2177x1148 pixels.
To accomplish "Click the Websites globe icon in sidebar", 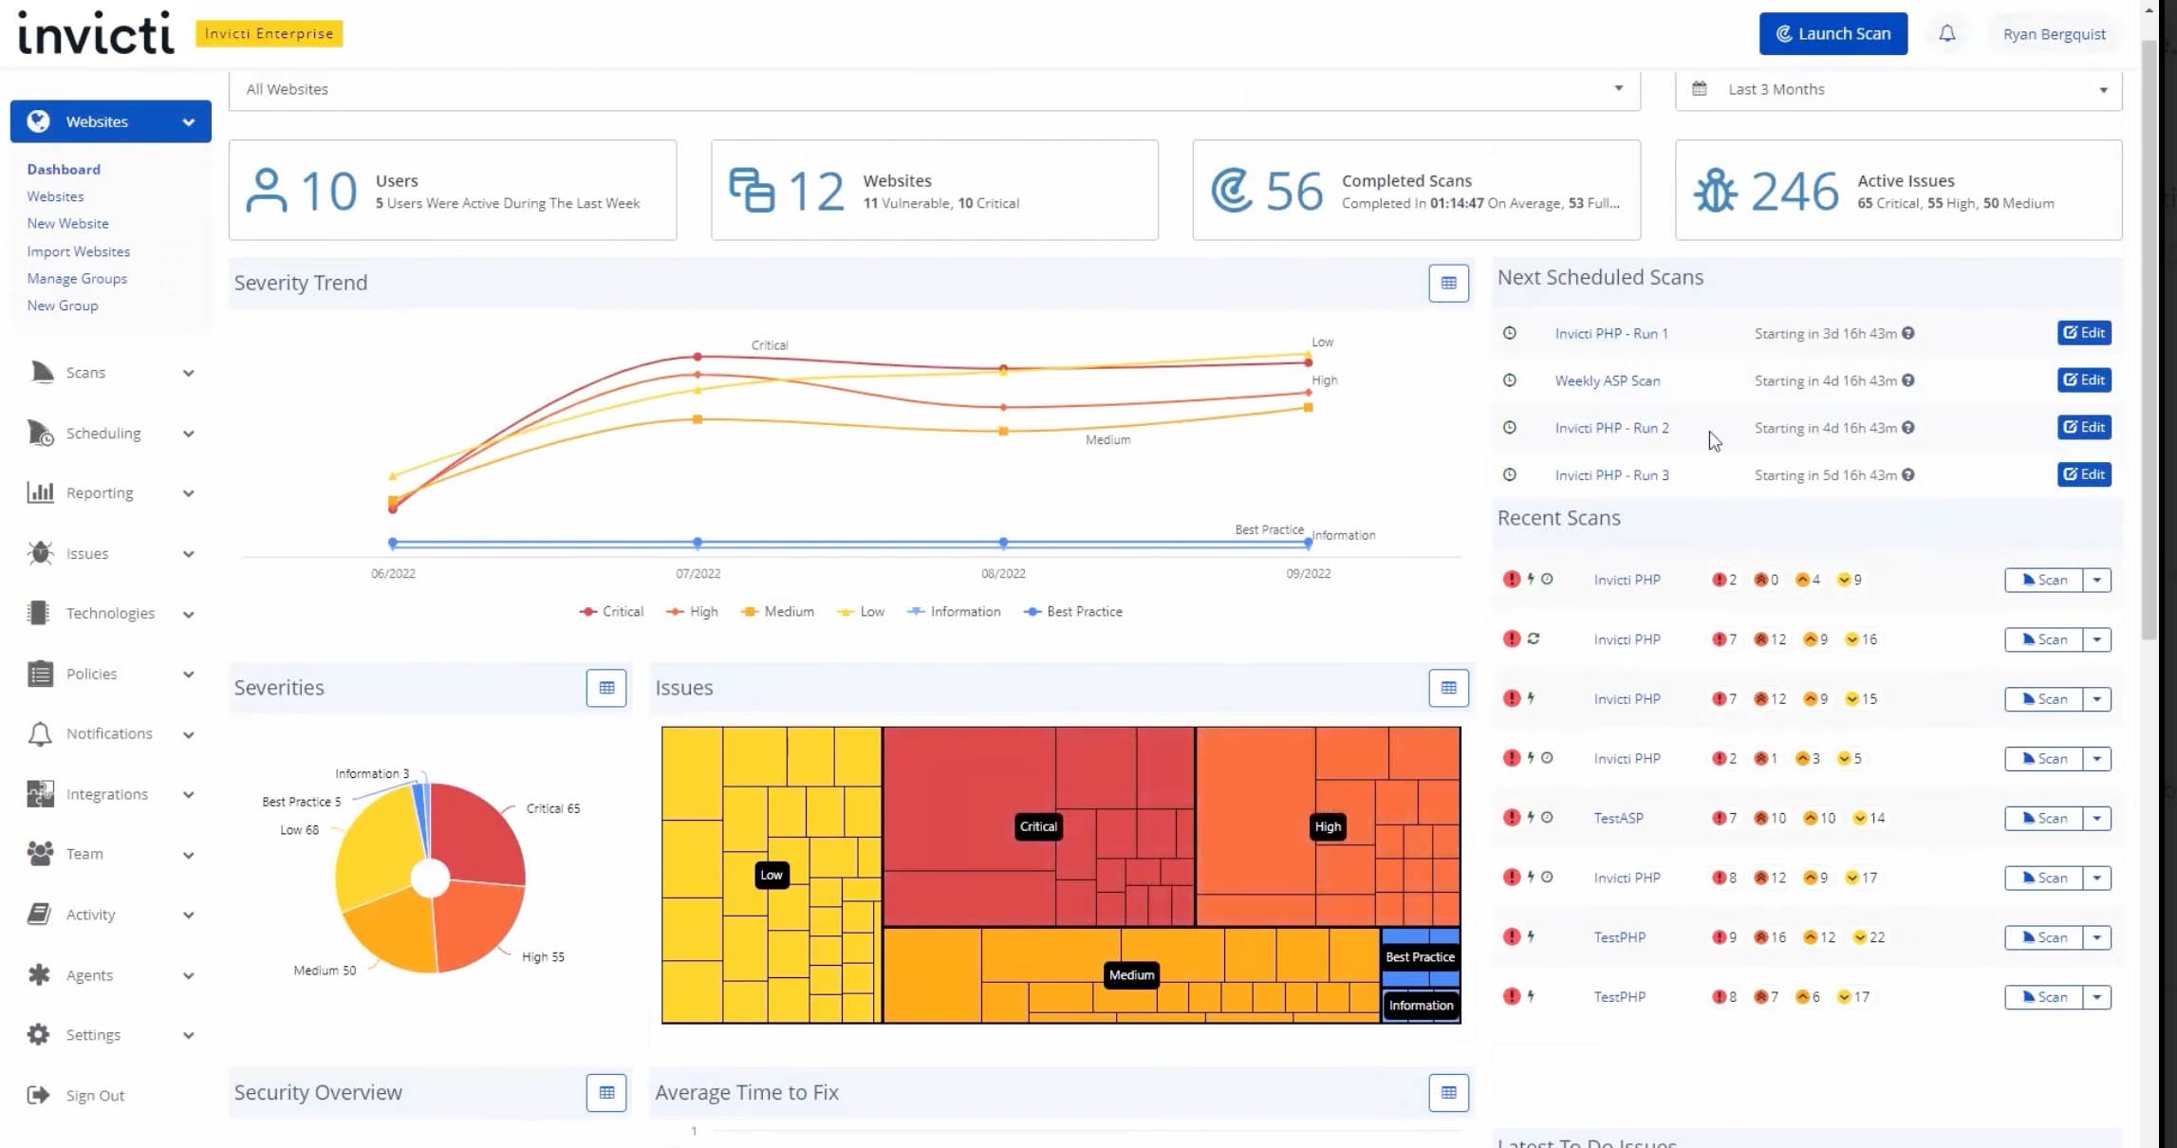I will coord(38,121).
